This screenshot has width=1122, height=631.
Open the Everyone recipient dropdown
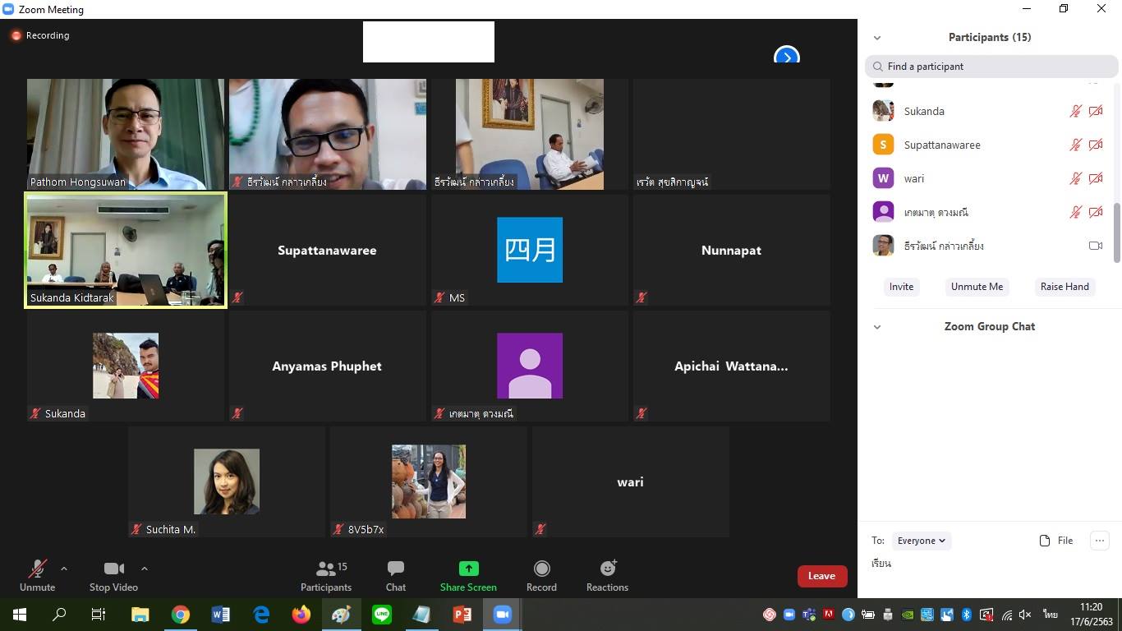(921, 541)
